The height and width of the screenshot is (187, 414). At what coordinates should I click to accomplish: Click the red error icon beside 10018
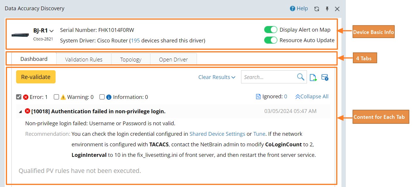(28, 111)
